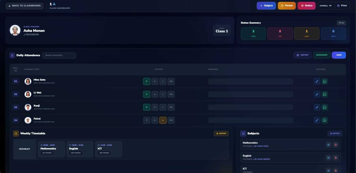Send attendance via WhatsApp button

pyautogui.click(x=322, y=55)
